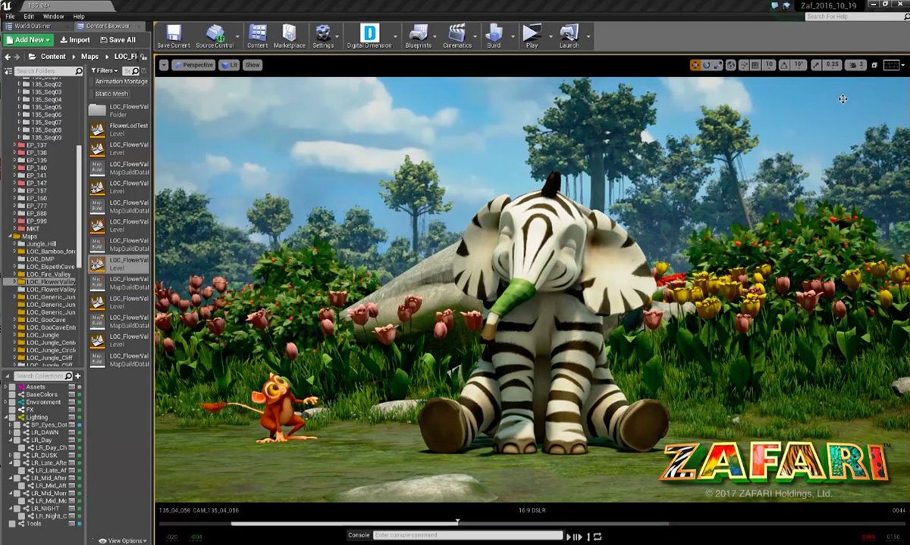
Task: Click the console command input field
Action: click(x=466, y=535)
